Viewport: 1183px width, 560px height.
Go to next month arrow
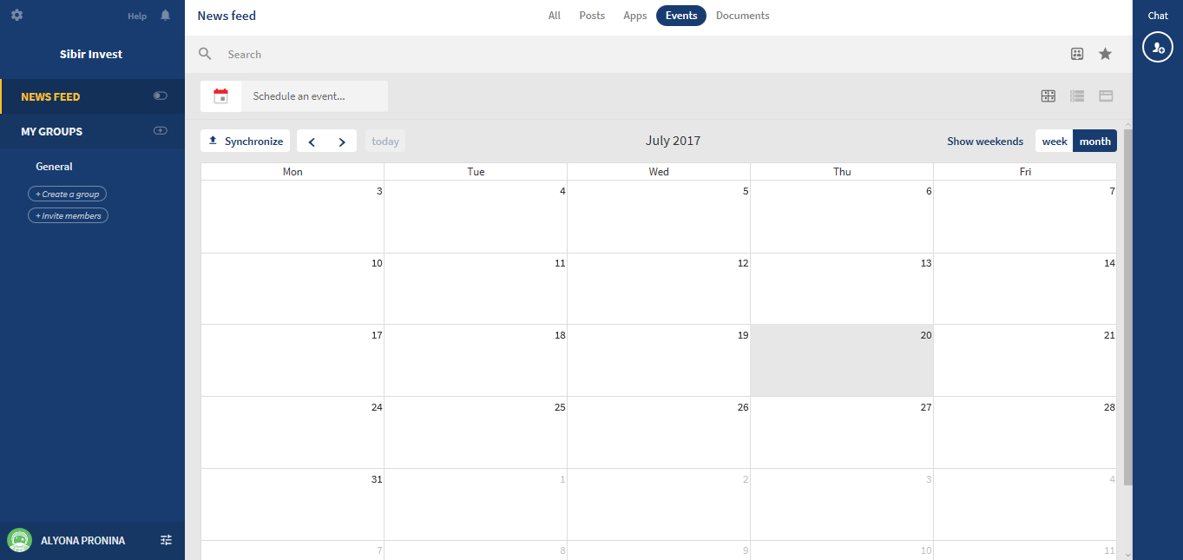coord(342,142)
